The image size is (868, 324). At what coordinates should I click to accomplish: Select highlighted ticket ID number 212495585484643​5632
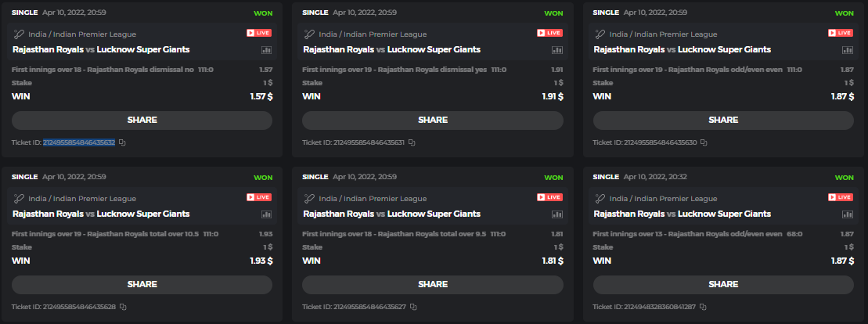coord(79,142)
